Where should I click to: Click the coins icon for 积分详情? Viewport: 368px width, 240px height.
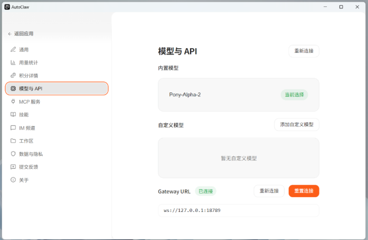click(13, 76)
